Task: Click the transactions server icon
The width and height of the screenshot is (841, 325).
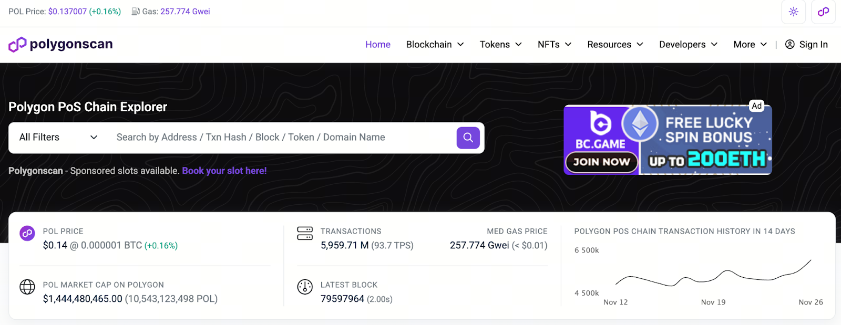Action: [305, 233]
